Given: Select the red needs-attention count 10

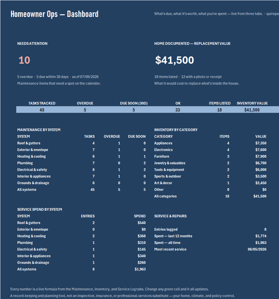Looking at the screenshot, I should (x=24, y=60).
